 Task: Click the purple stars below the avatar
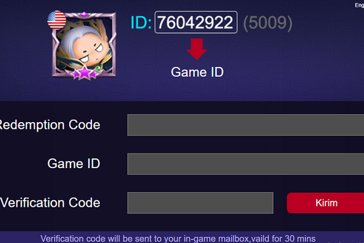pos(84,73)
